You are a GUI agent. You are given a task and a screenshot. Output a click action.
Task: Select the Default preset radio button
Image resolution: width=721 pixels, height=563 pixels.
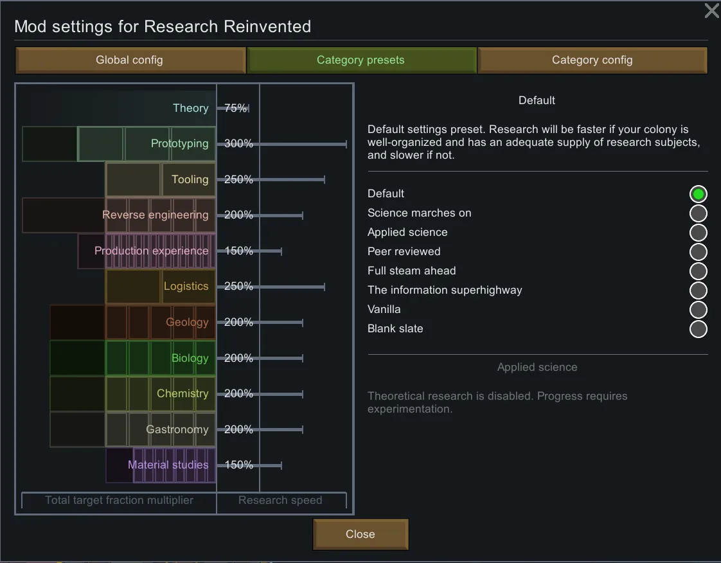698,193
